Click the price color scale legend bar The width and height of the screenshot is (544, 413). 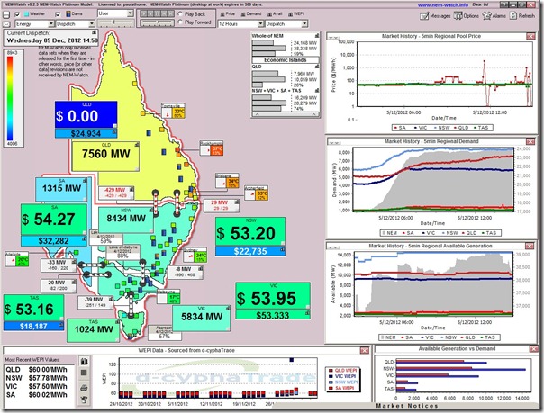tap(10, 98)
